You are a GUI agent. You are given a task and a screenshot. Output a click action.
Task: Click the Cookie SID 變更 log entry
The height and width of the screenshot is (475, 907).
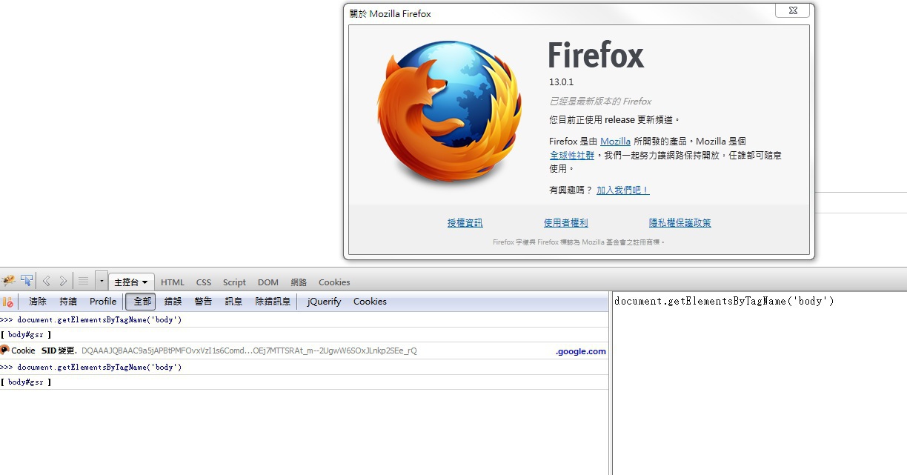click(304, 351)
